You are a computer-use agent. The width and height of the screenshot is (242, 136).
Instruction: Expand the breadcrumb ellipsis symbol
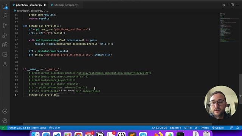pyautogui.click(x=47, y=11)
